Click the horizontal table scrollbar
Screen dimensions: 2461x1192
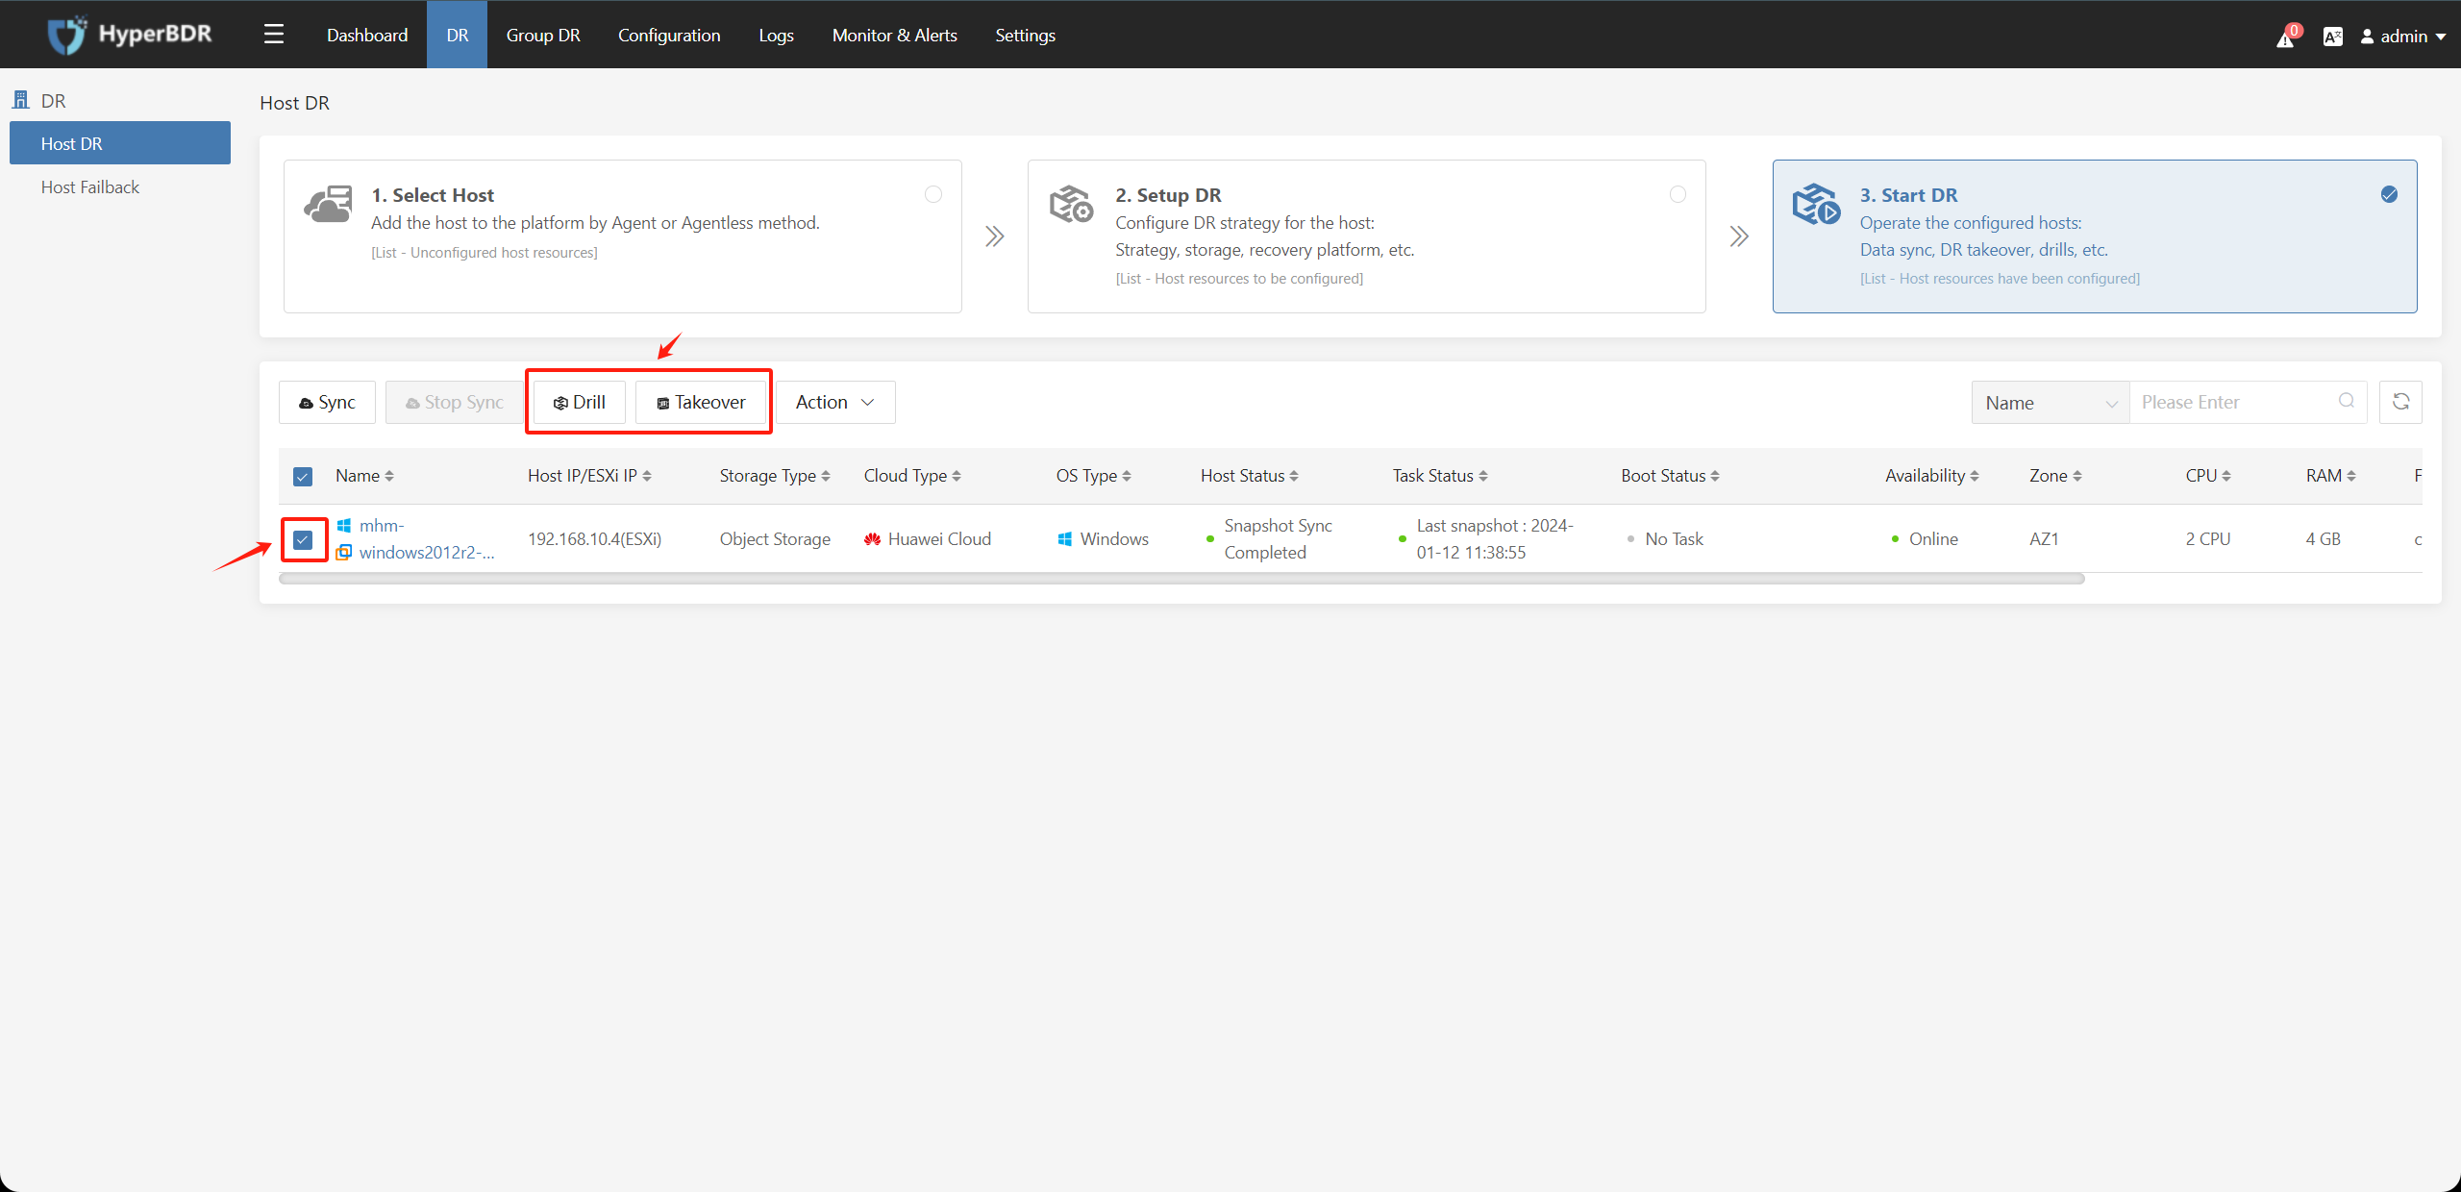tap(1181, 579)
